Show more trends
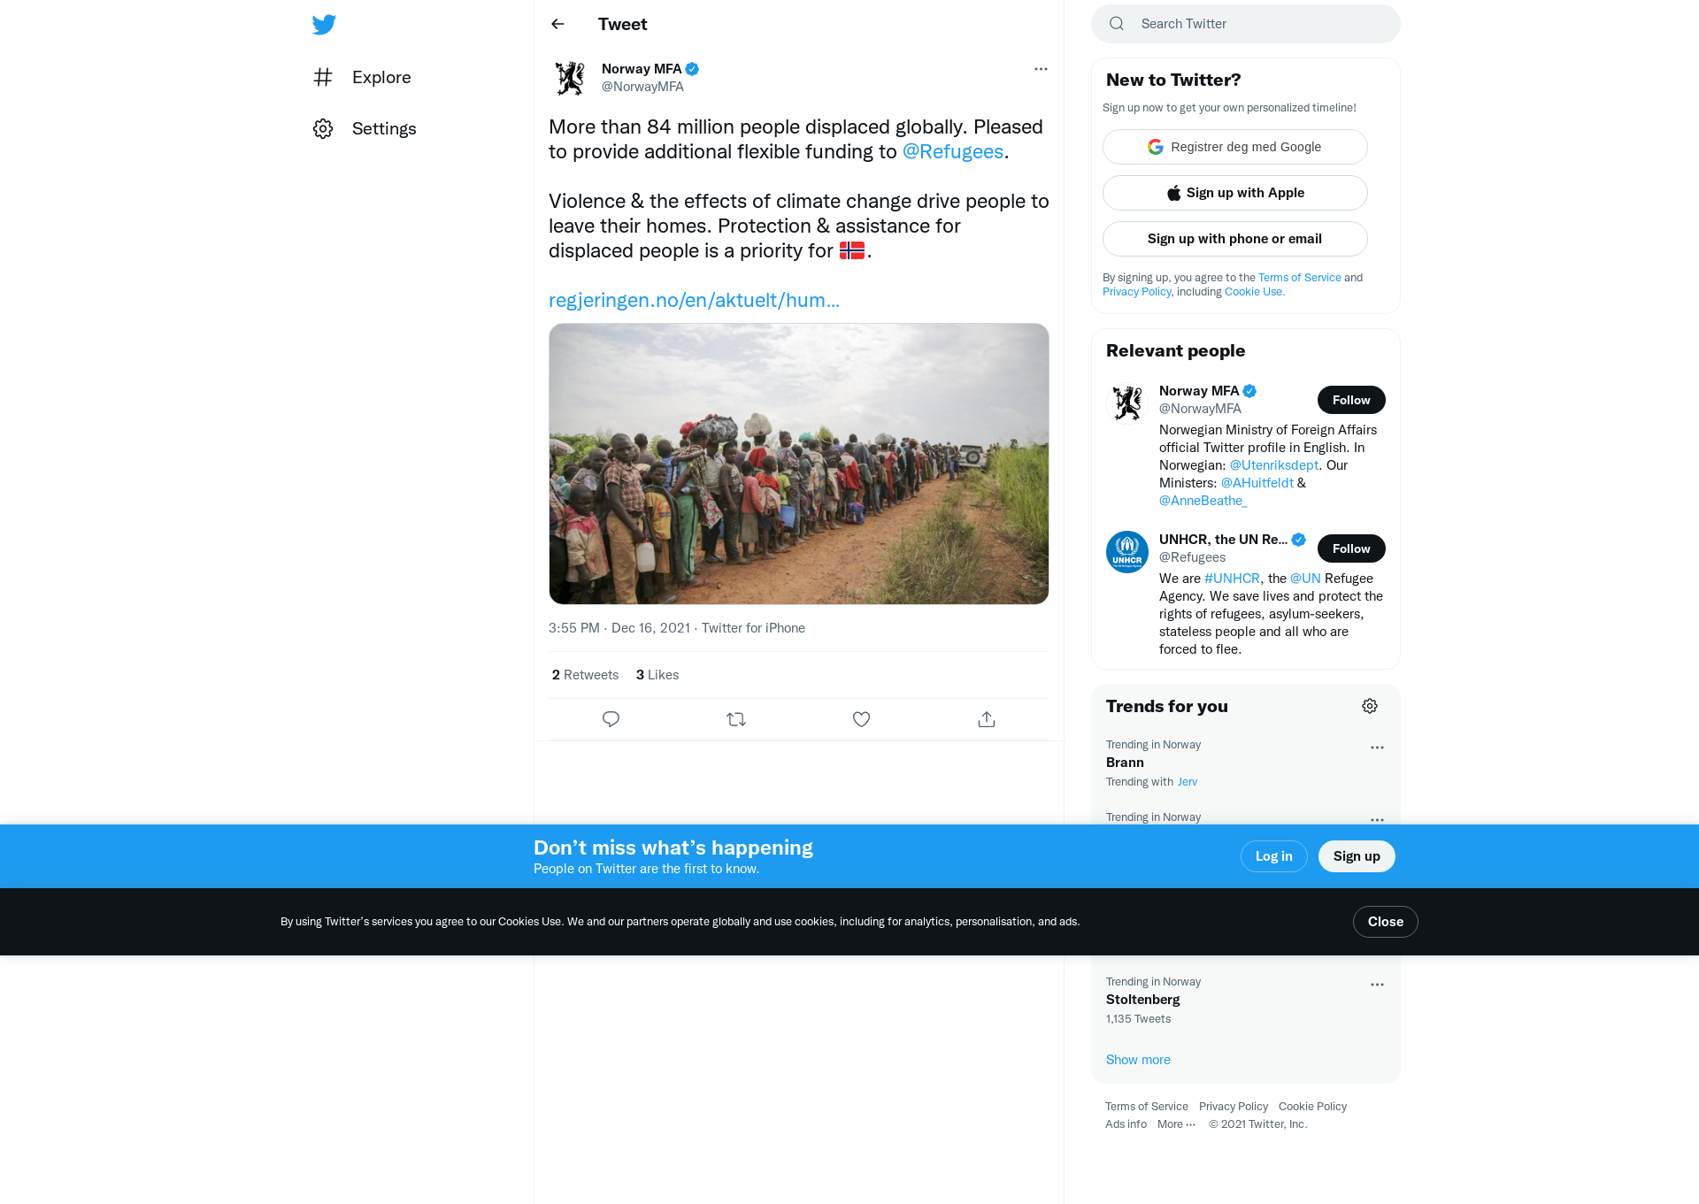The image size is (1699, 1204). point(1138,1060)
